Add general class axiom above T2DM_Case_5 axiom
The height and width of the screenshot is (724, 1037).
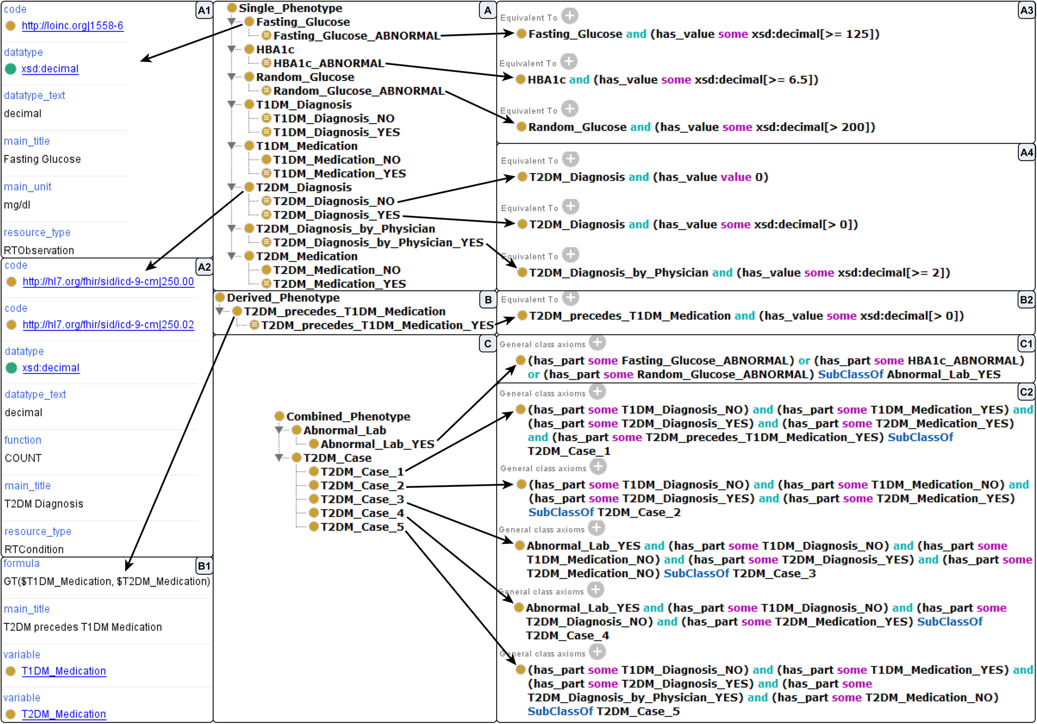point(597,652)
